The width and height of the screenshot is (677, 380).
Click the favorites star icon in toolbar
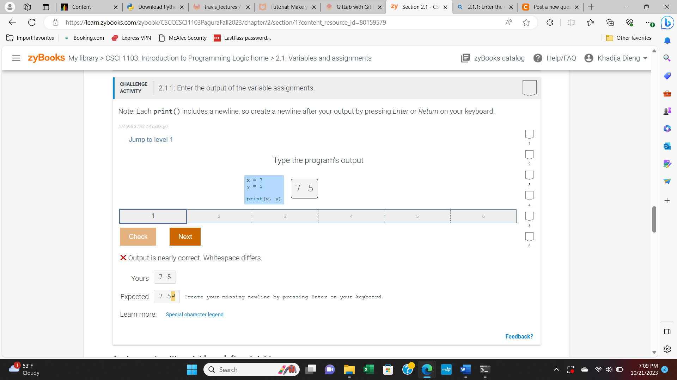coord(526,22)
